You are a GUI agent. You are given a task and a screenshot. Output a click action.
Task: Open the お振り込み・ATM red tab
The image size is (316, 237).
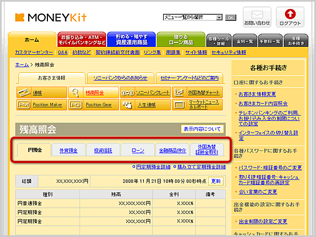pos(82,39)
